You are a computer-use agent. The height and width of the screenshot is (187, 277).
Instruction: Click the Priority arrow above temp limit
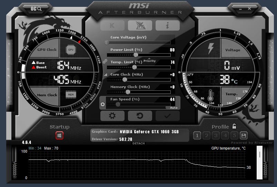pyautogui.click(x=149, y=59)
